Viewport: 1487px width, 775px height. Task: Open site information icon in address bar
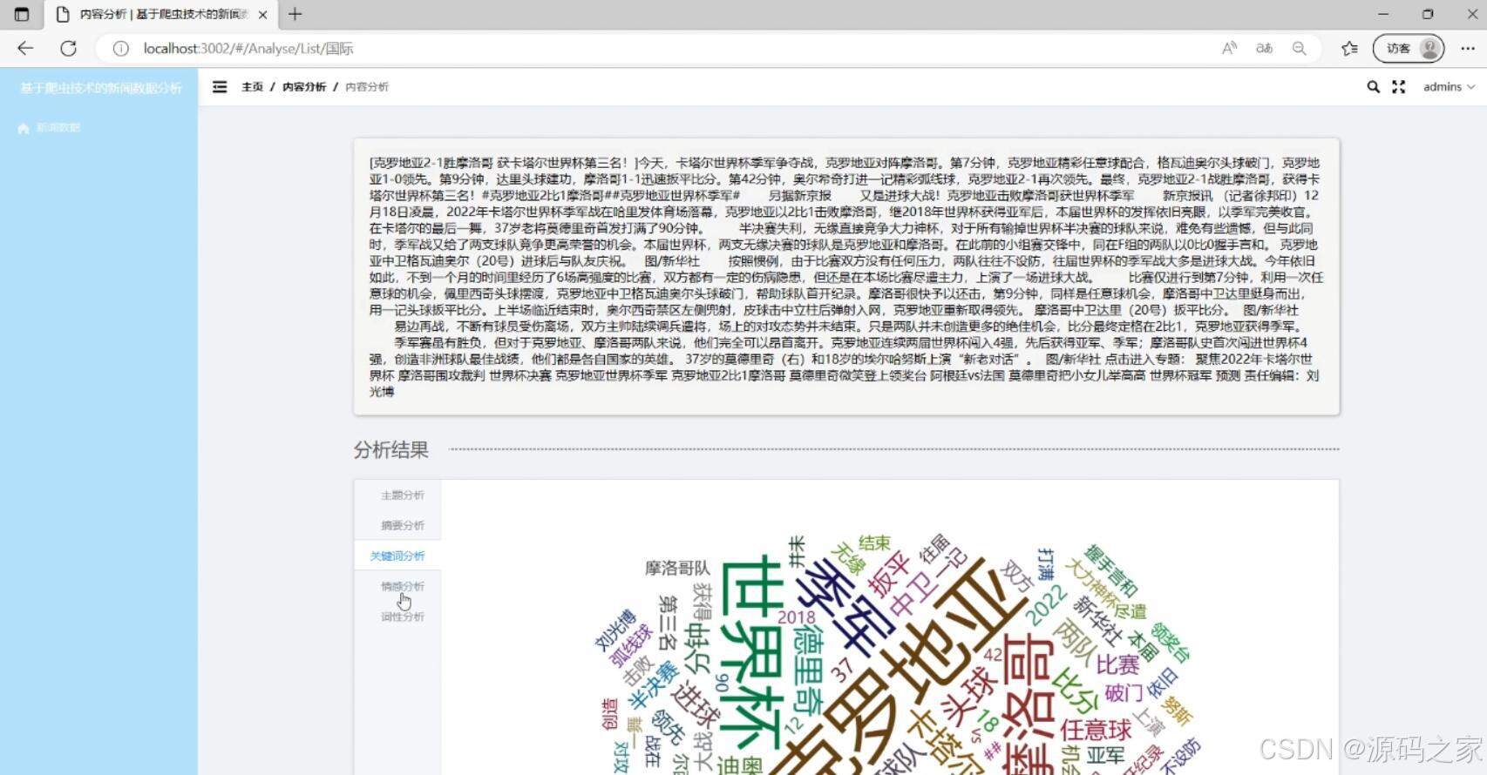(121, 49)
